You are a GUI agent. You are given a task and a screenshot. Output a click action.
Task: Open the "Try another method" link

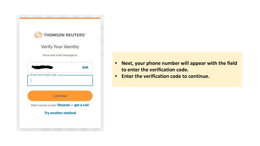60,113
